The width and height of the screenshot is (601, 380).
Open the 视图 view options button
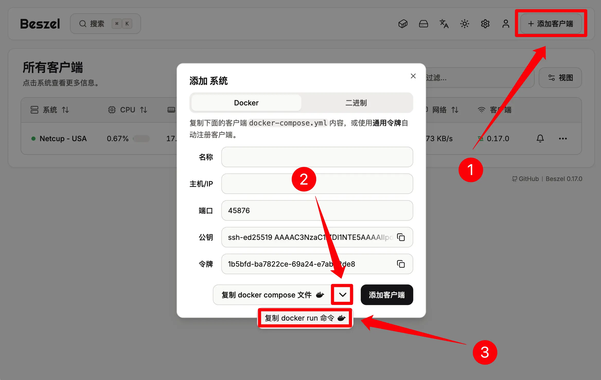coord(560,78)
